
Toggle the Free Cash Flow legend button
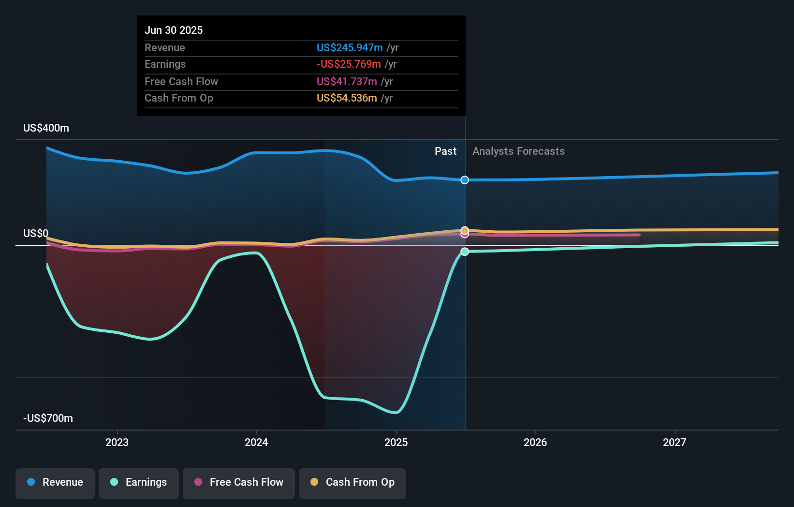tap(239, 483)
